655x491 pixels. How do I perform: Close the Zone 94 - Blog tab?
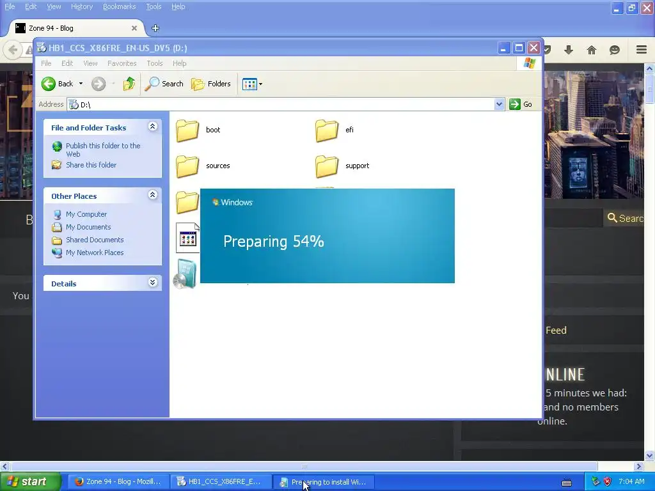[x=134, y=28]
